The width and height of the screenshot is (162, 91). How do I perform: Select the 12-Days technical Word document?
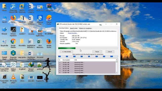[31, 8]
